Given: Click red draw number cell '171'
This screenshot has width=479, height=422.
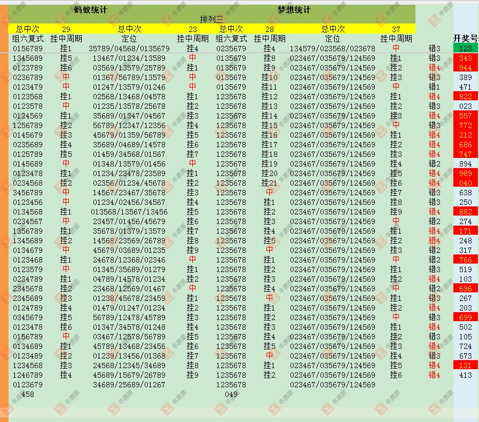Looking at the screenshot, I should 465,231.
